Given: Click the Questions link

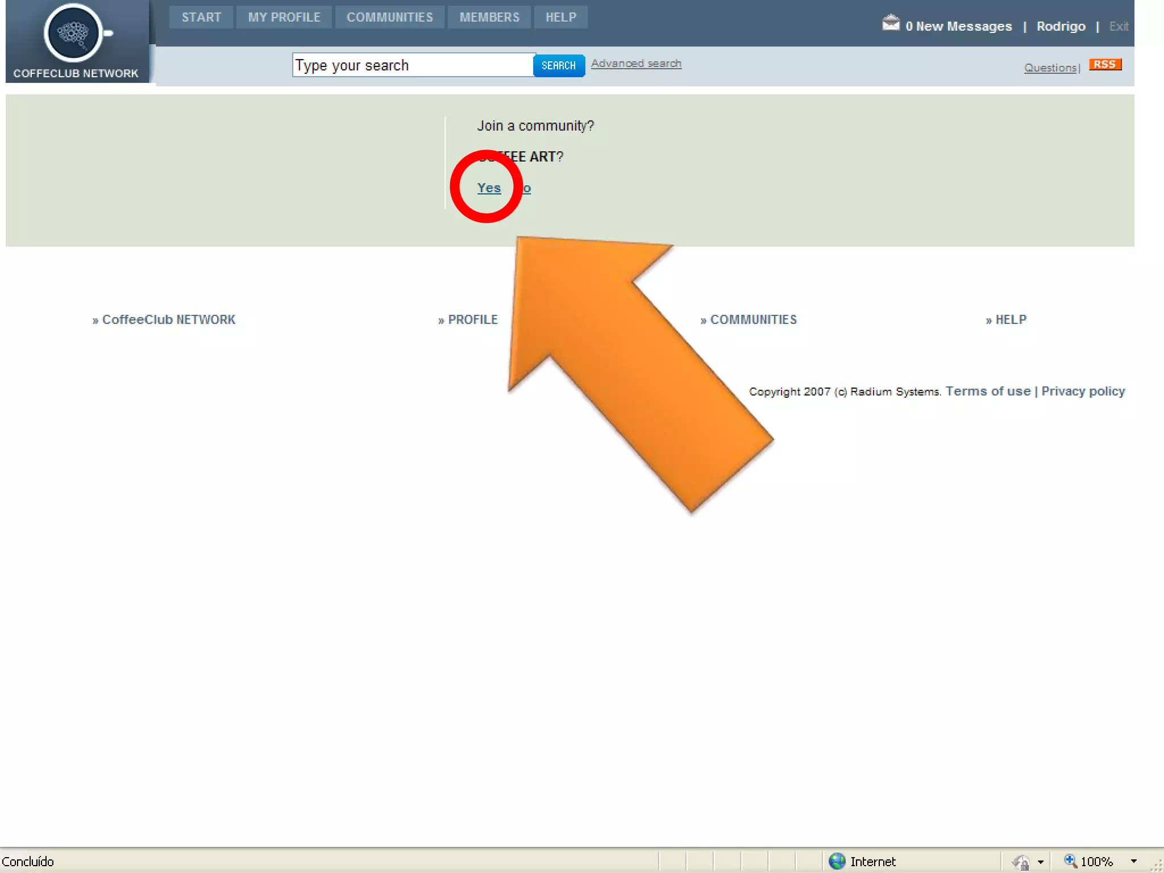Looking at the screenshot, I should 1050,68.
